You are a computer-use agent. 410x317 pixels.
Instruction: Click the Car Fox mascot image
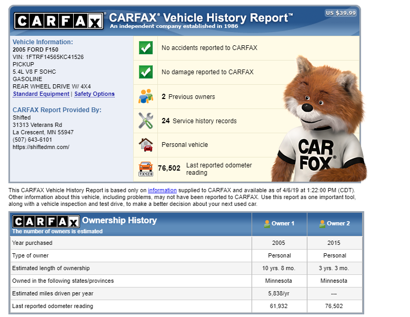click(x=319, y=119)
